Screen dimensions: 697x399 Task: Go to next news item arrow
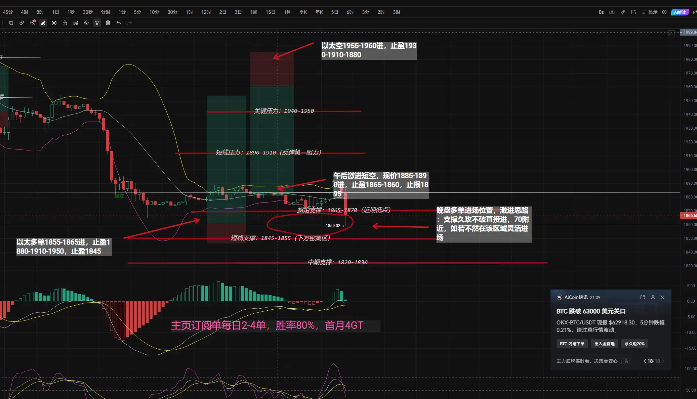[x=663, y=361]
